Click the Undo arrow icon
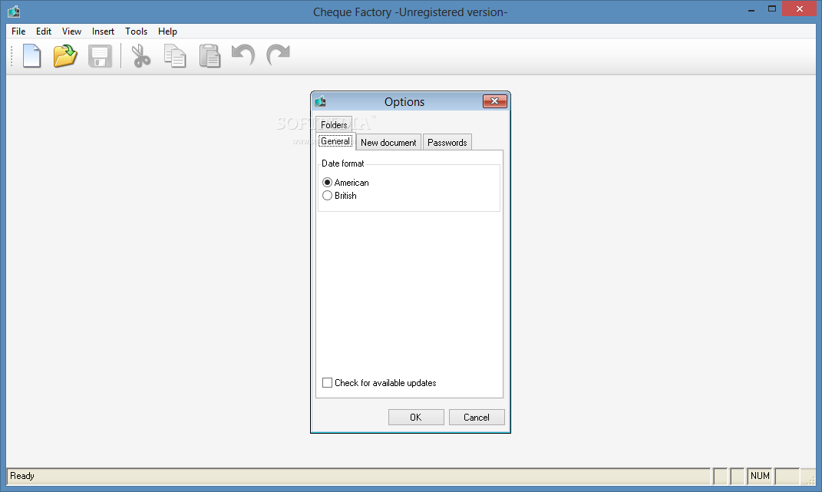 click(243, 54)
